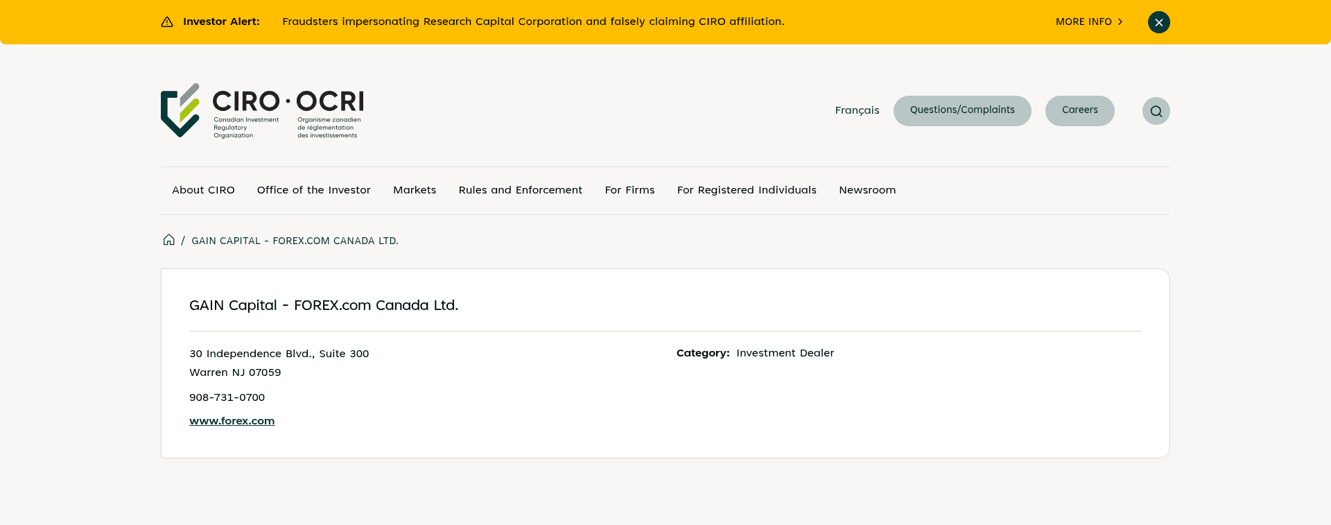
Task: Click the warning triangle alert icon
Action: [167, 21]
